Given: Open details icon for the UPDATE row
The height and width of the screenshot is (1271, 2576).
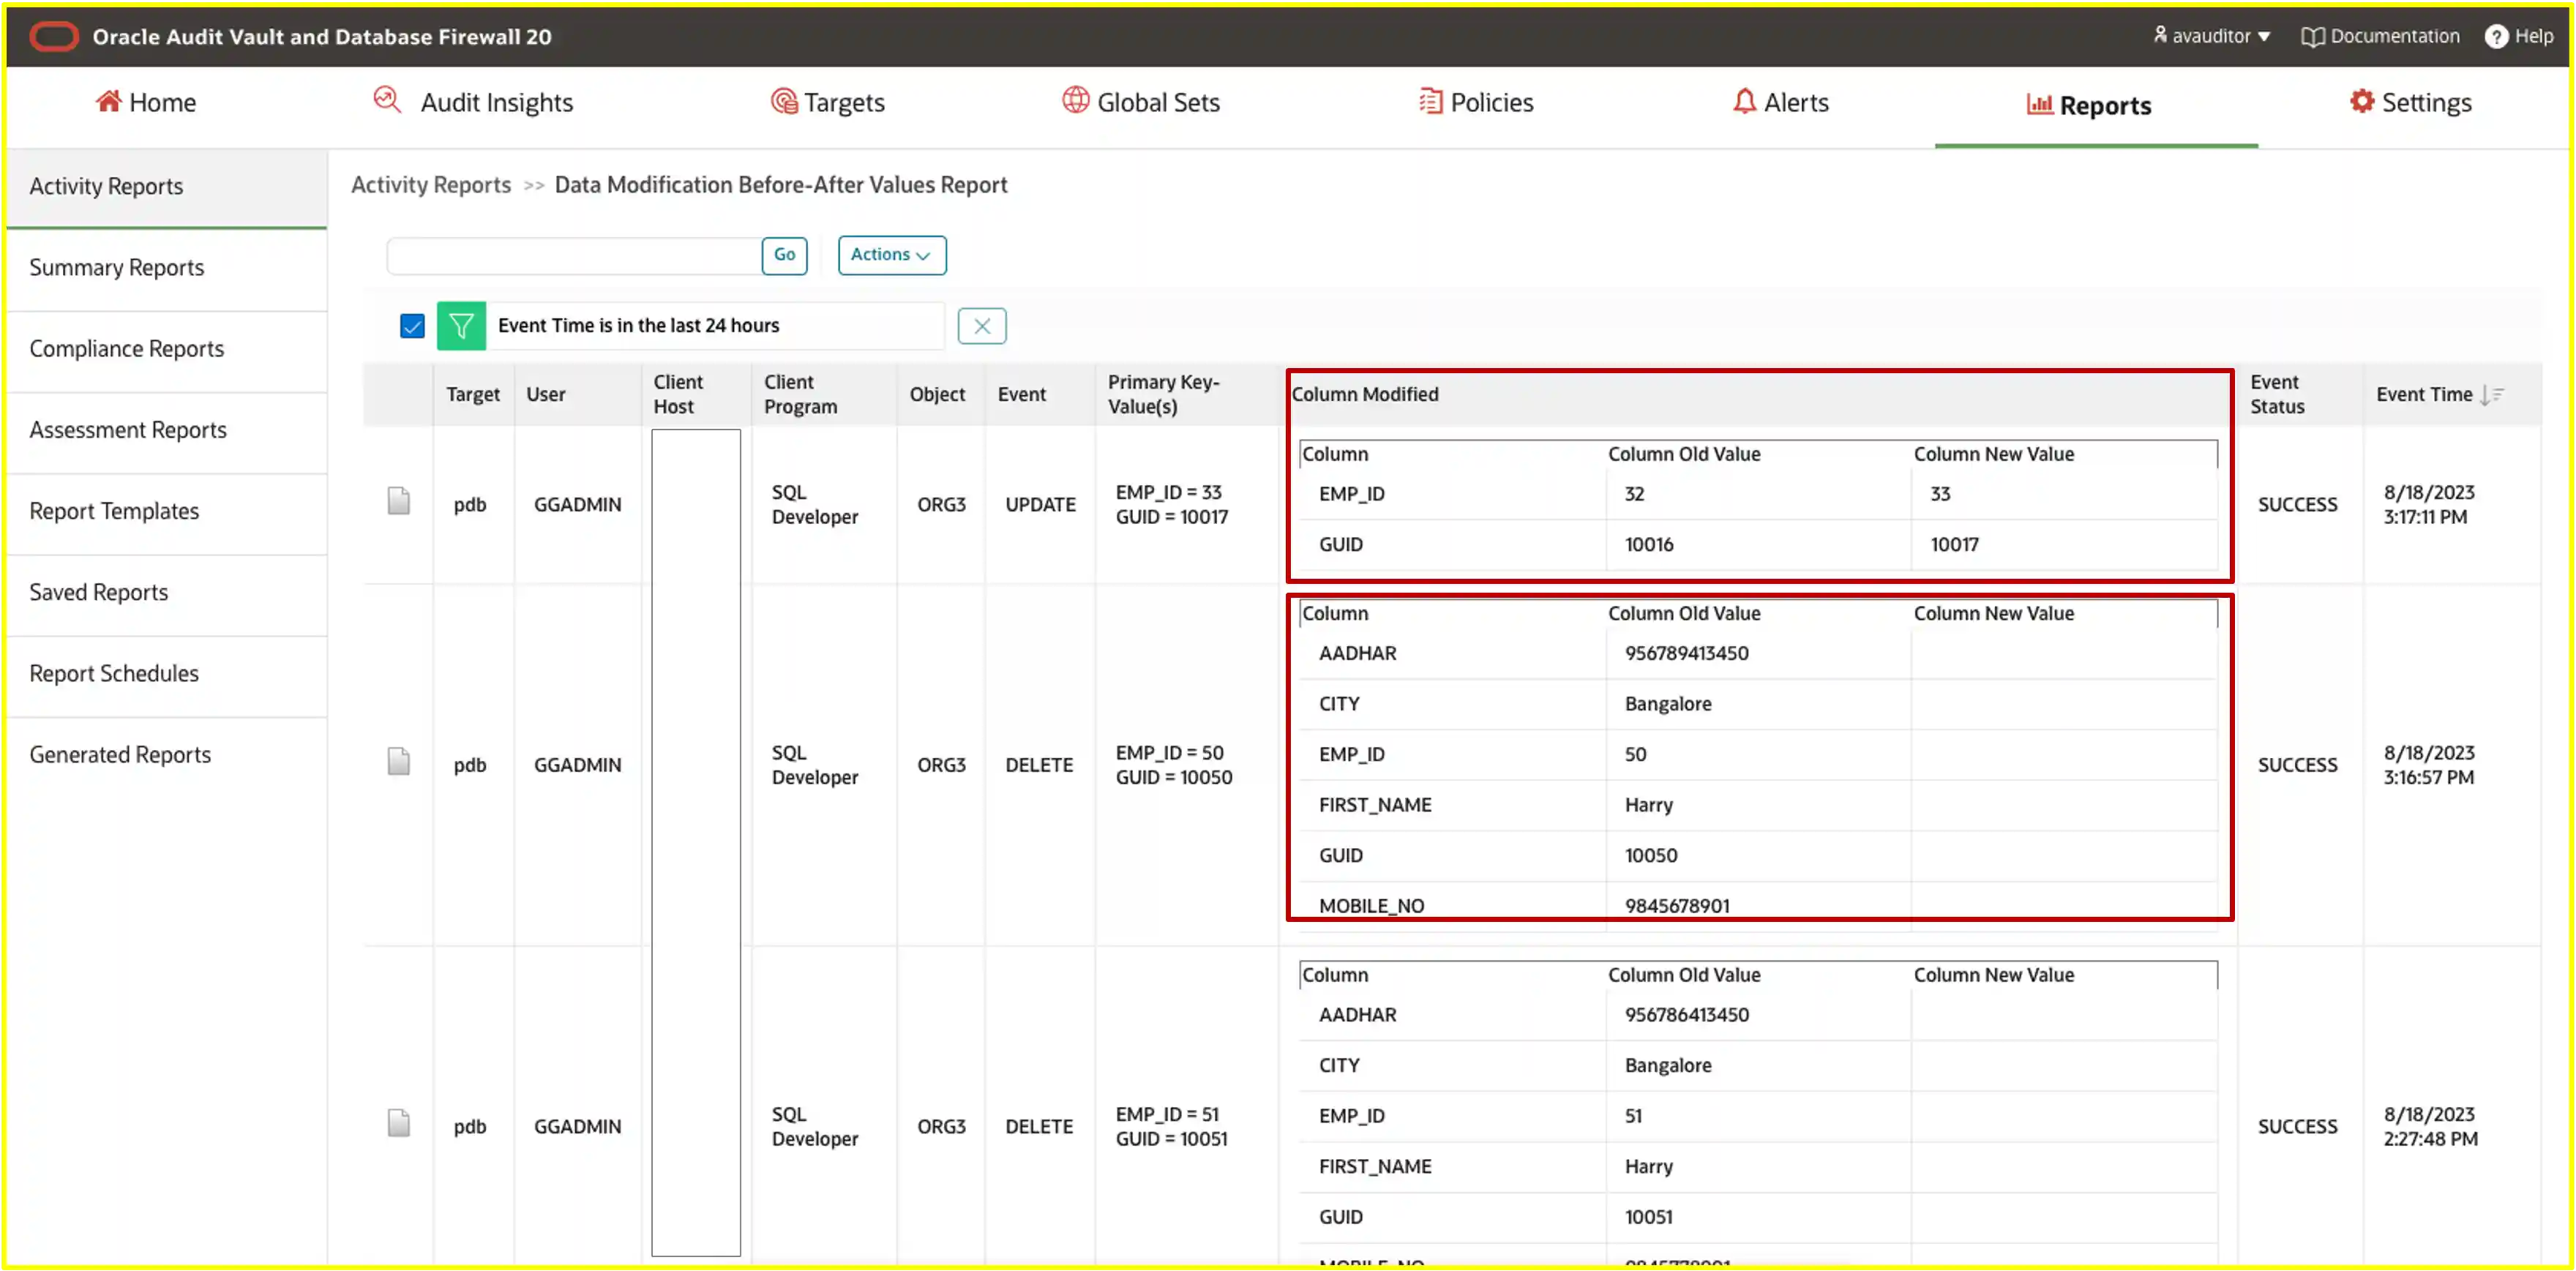Looking at the screenshot, I should coord(399,501).
